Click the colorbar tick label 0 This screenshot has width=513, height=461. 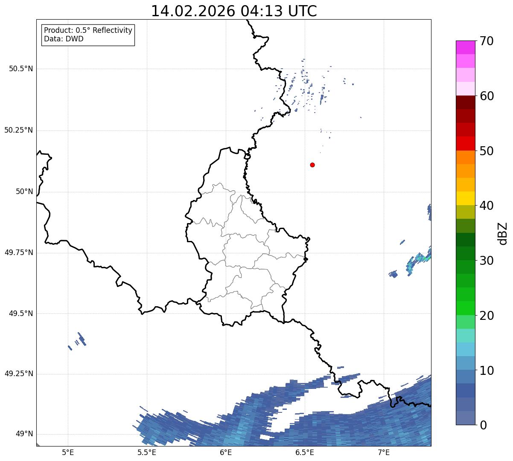click(483, 425)
